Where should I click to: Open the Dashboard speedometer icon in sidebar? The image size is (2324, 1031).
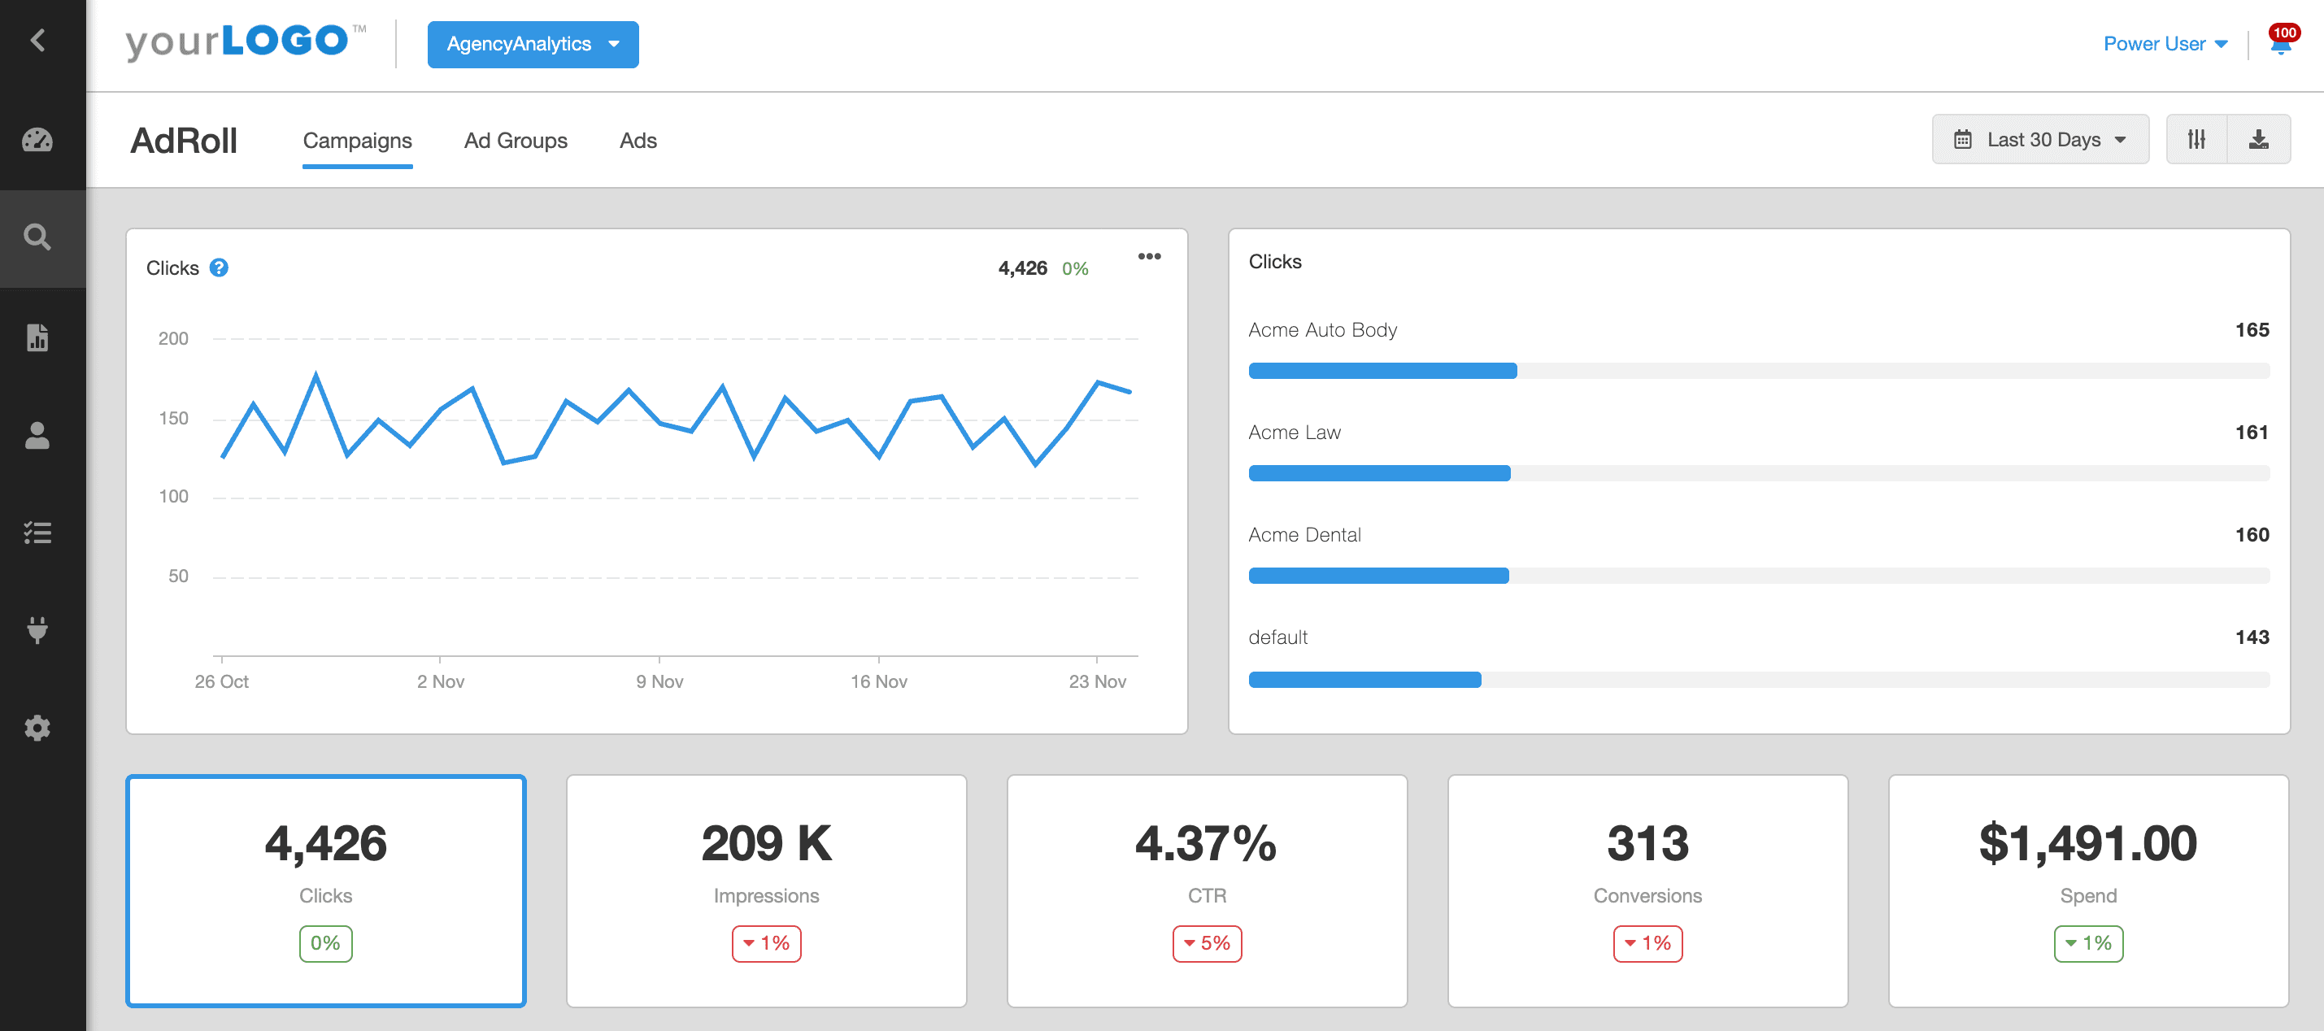38,140
